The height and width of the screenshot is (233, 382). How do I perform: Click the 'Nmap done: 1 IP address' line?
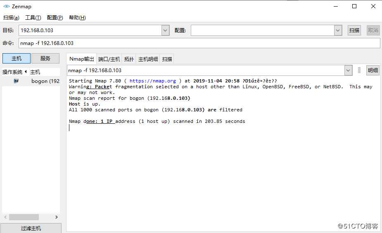157,121
